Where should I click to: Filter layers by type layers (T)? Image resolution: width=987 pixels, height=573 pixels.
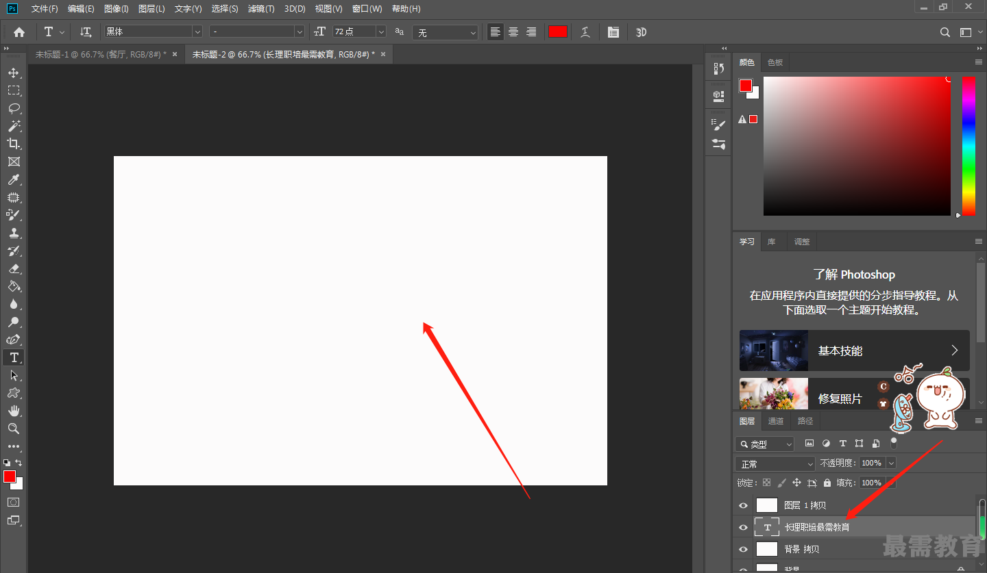[x=843, y=444]
